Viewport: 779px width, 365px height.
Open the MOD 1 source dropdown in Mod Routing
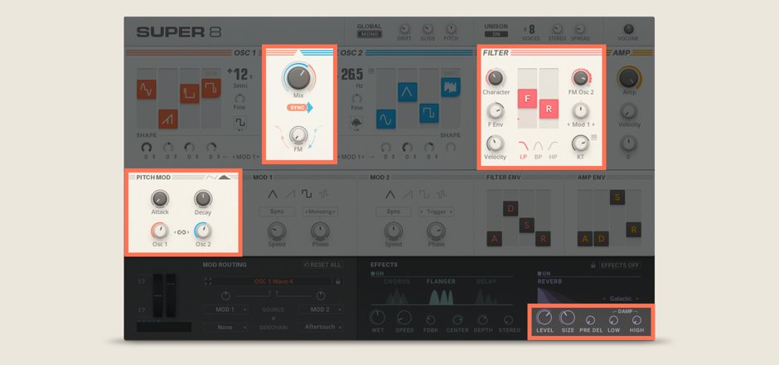(x=224, y=309)
